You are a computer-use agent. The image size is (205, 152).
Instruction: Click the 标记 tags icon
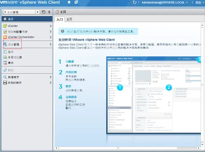5,70
